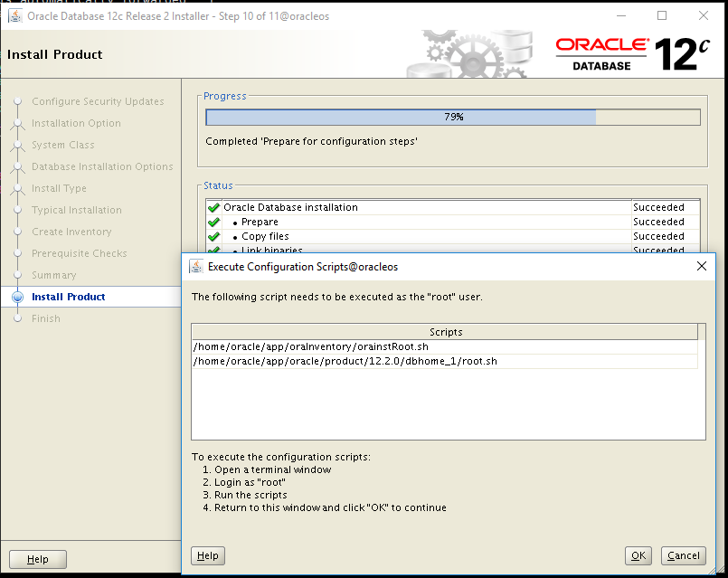Click Java icon in scripts dialog title

click(196, 267)
